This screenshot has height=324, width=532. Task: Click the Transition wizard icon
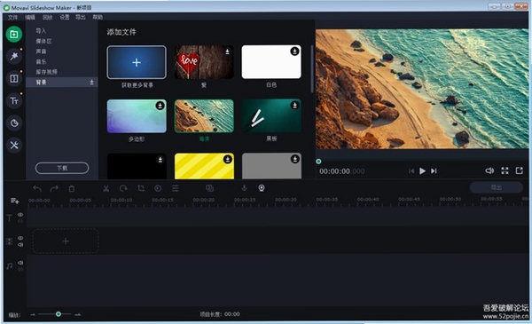point(209,188)
